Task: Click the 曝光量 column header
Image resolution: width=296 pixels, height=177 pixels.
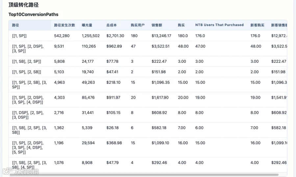Action: point(87,25)
